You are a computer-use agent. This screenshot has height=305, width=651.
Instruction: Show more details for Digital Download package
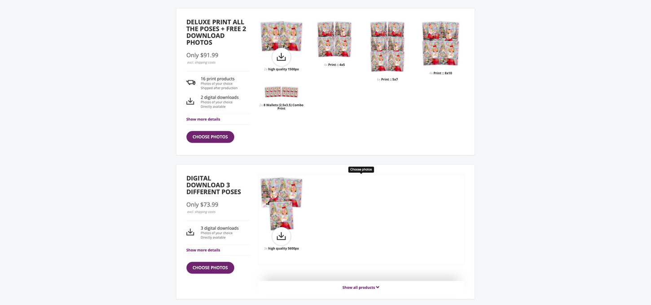coord(203,250)
